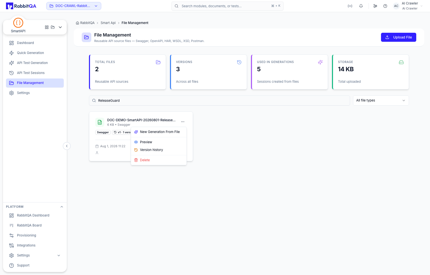The width and height of the screenshot is (430, 275).
Task: Open Quick Generation page
Action: pos(35,53)
